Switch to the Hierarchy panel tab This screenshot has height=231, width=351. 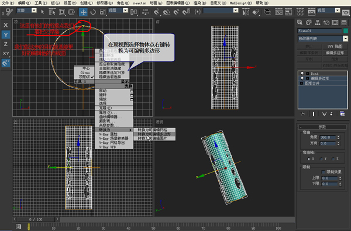(318, 22)
